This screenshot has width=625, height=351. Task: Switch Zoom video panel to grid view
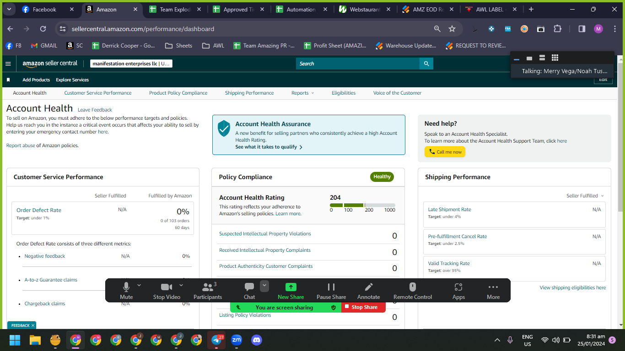[555, 58]
